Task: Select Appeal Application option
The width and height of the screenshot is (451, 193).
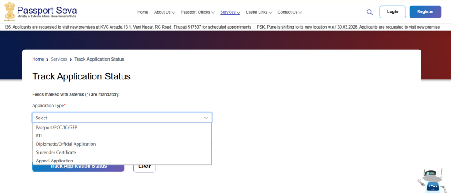Action: coord(122,161)
